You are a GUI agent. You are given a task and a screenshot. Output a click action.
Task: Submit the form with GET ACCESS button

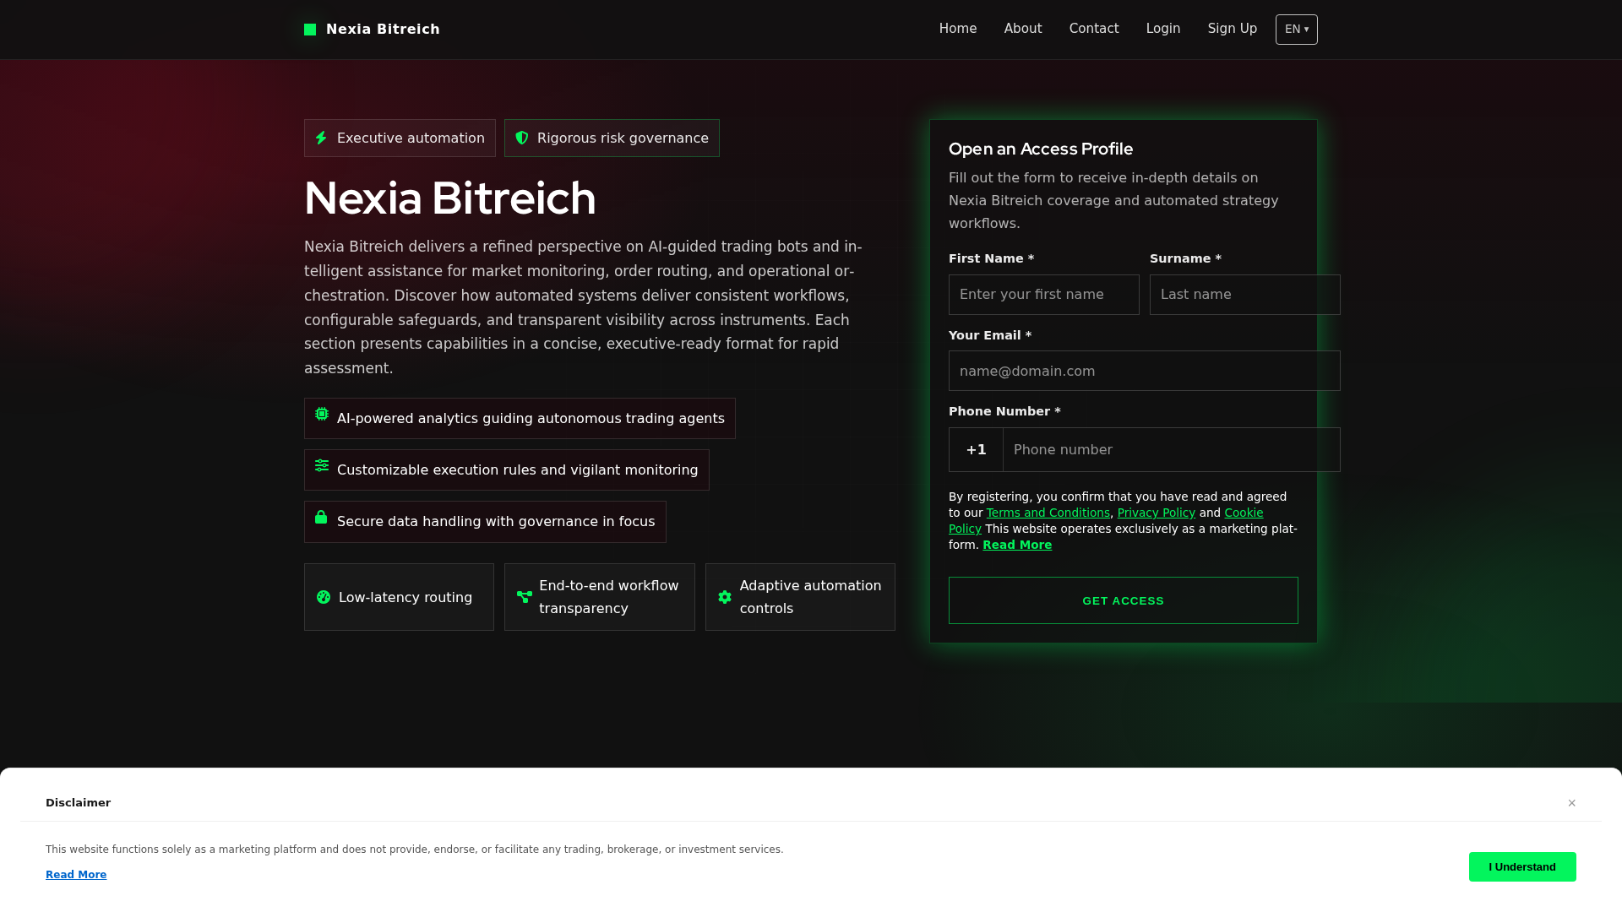(1124, 600)
